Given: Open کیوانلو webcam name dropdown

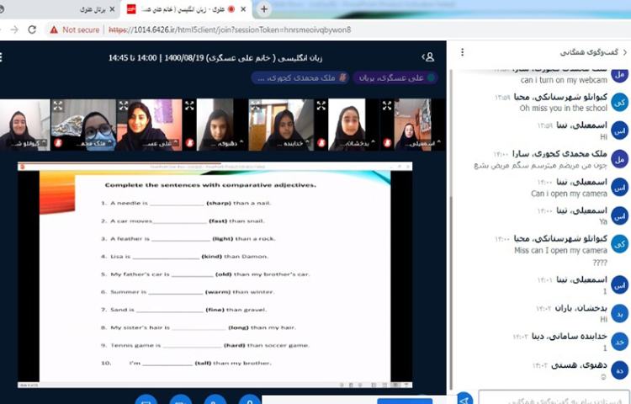Looking at the screenshot, I should pos(28,143).
